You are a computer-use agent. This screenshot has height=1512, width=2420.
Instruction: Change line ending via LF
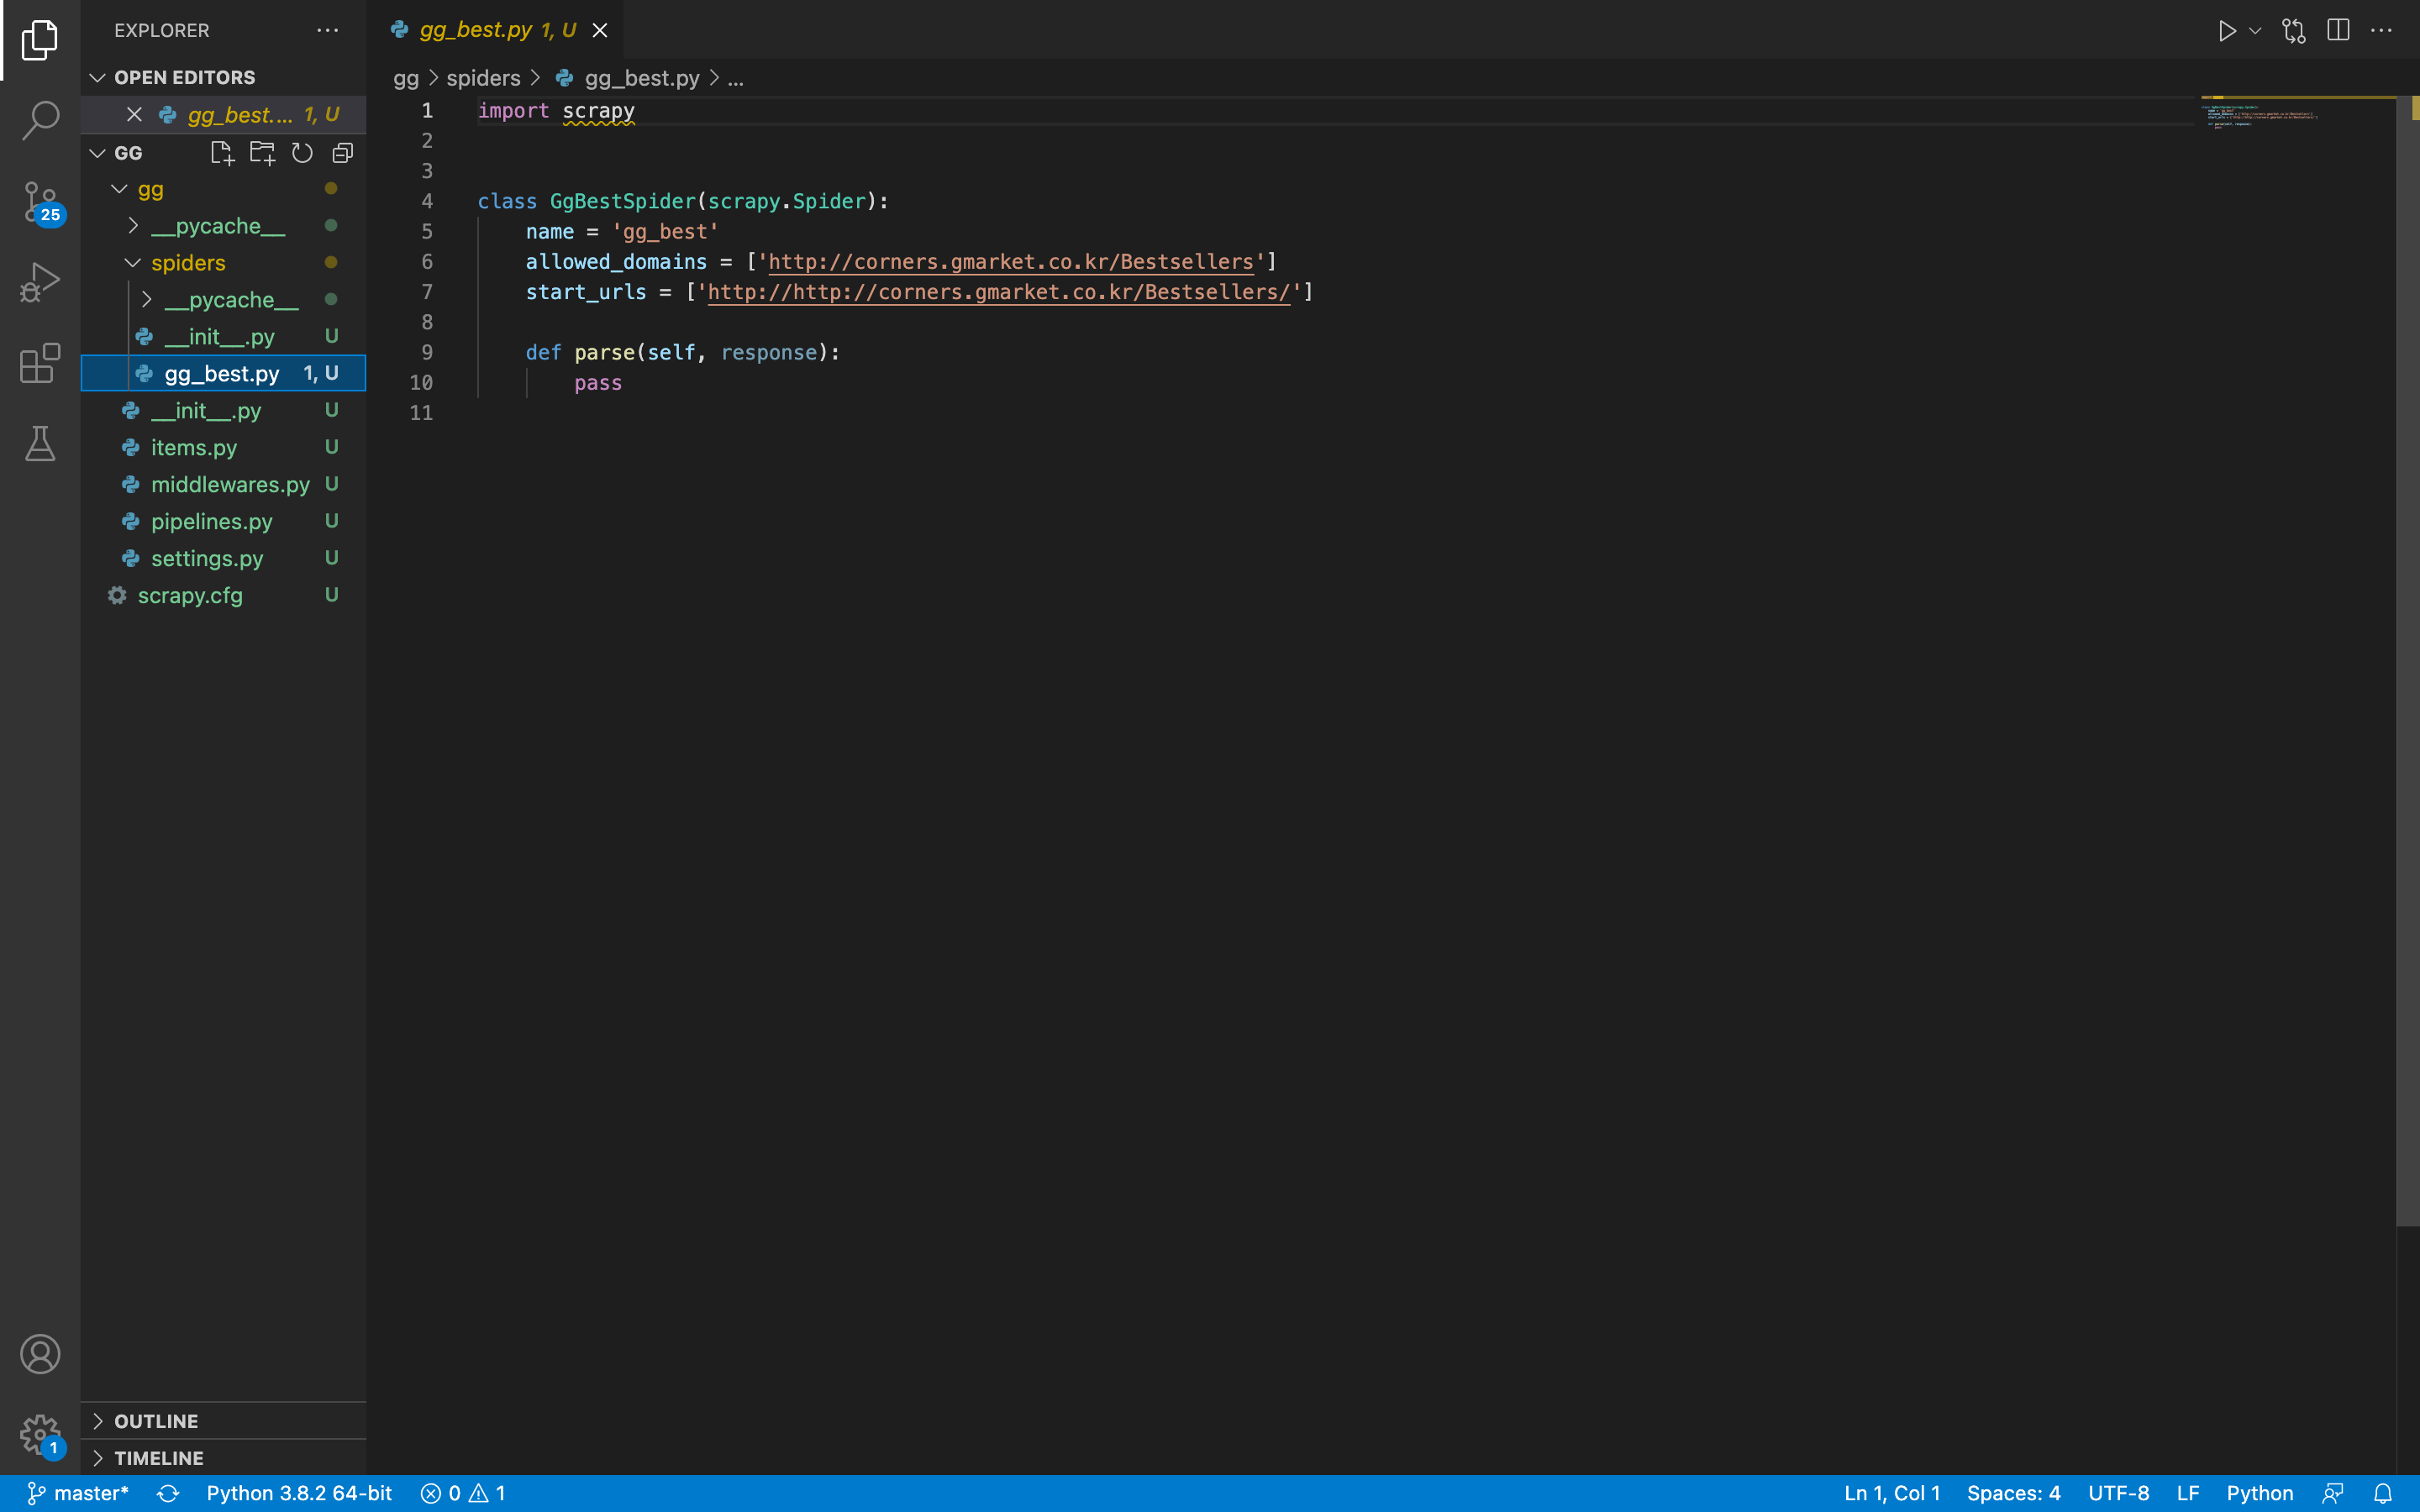click(x=2188, y=1493)
